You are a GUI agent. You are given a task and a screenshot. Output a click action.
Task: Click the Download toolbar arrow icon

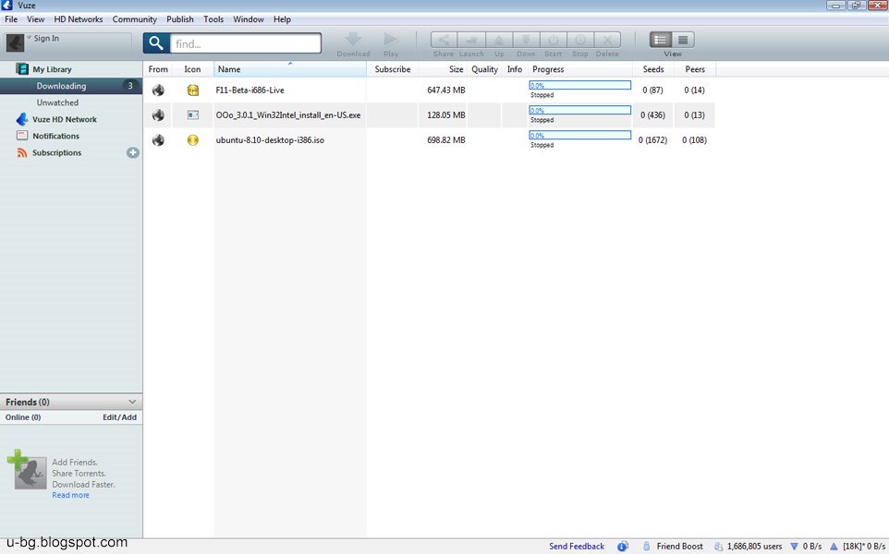353,40
